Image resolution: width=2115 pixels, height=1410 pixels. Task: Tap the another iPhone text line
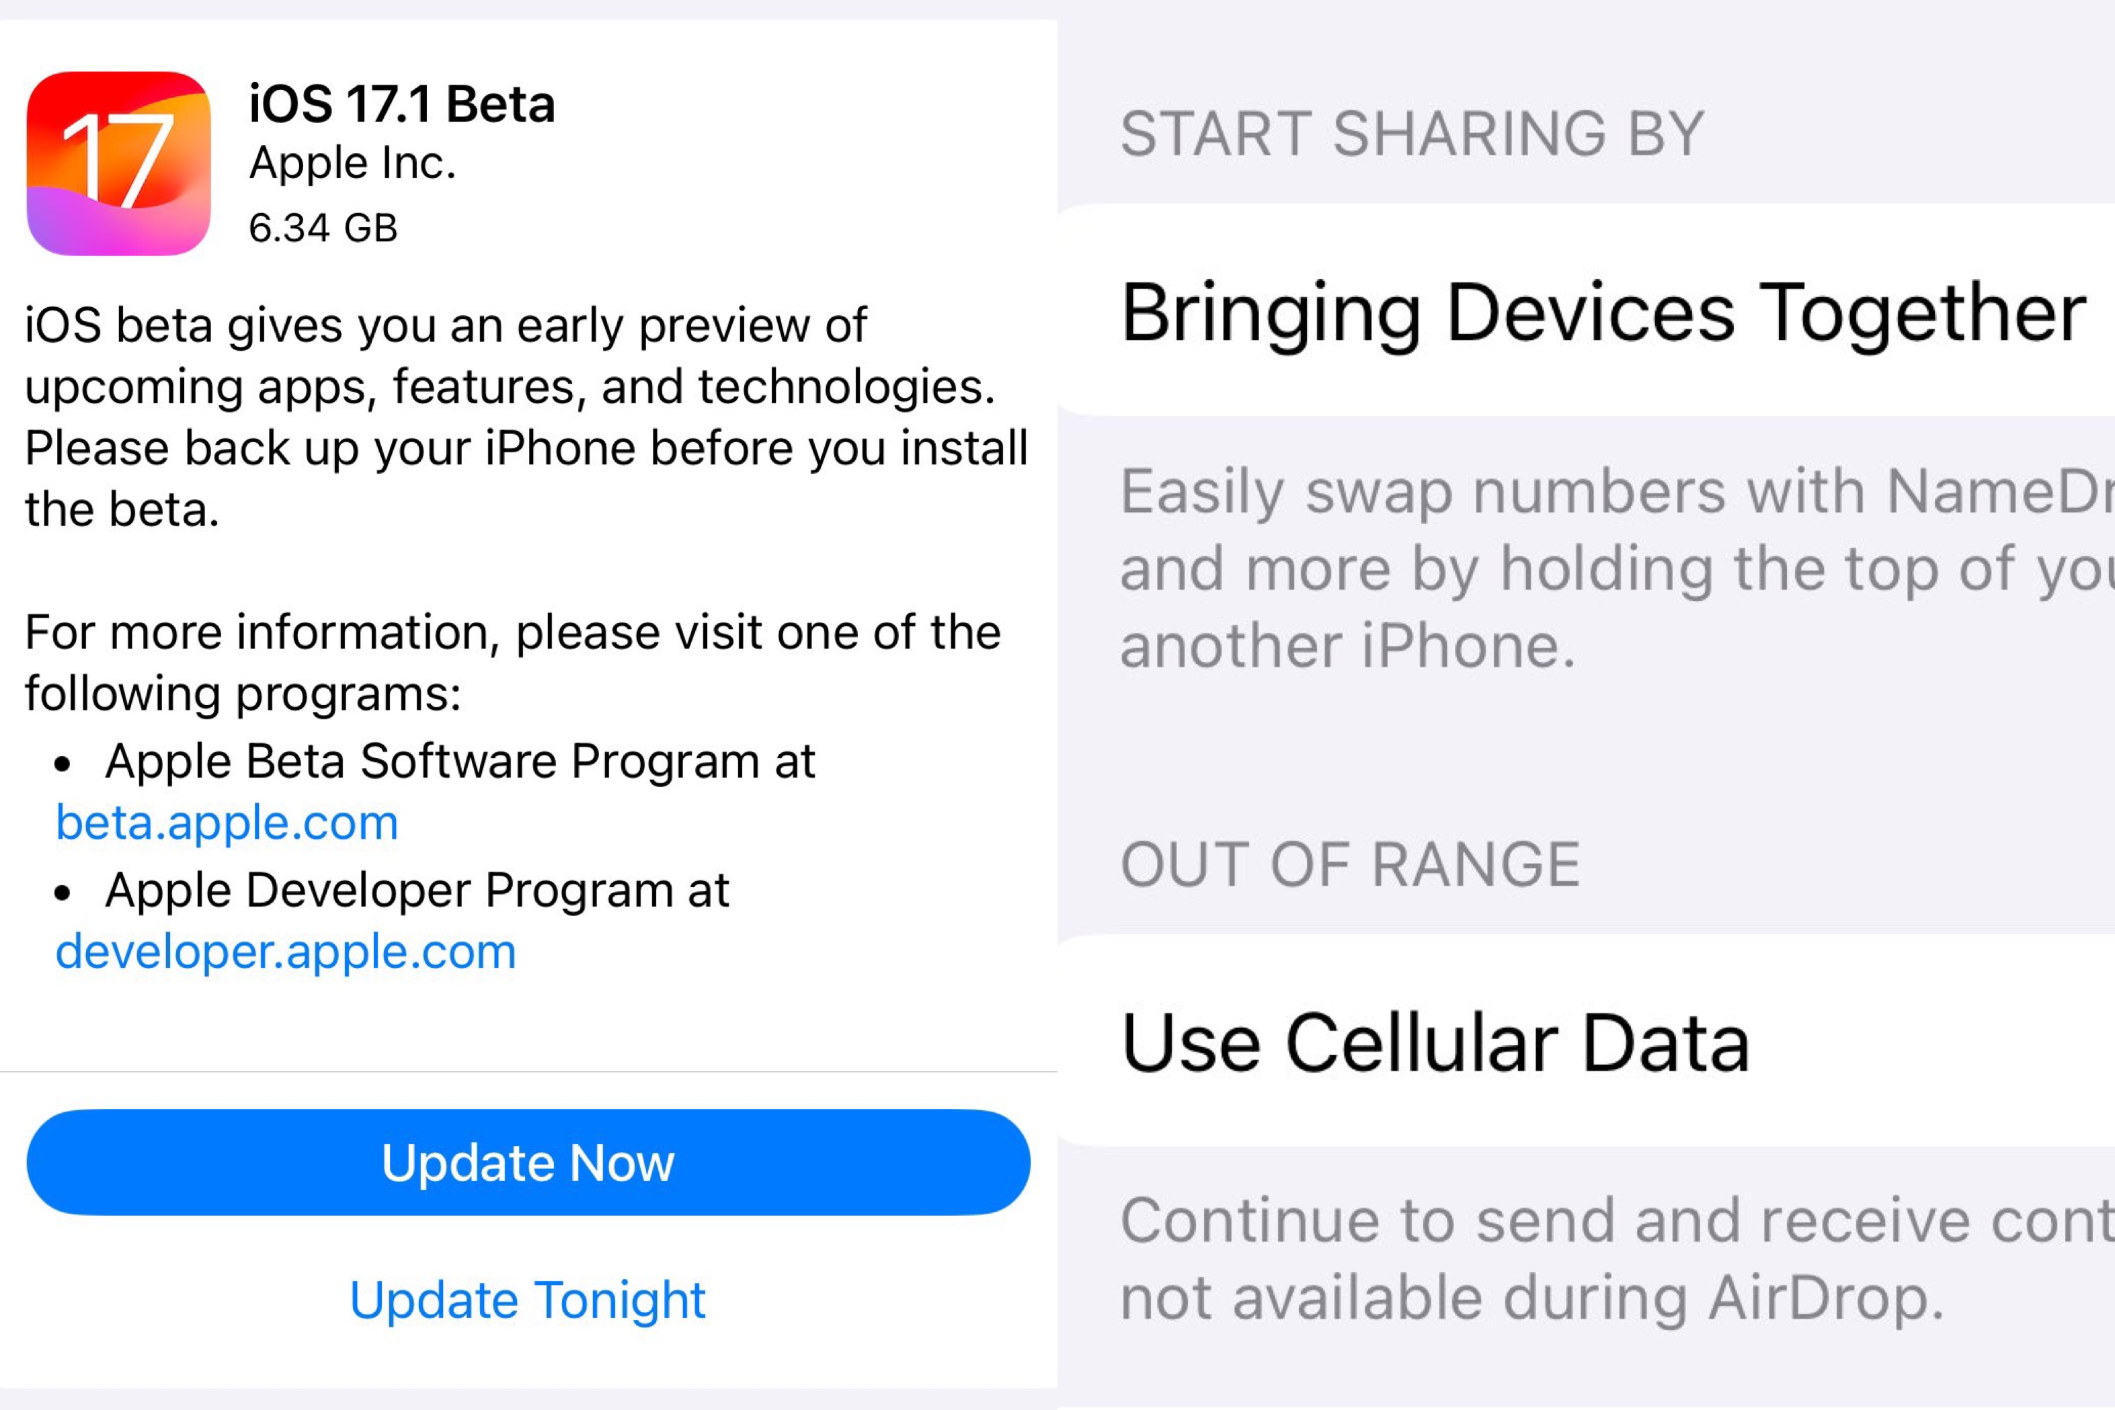[1348, 646]
